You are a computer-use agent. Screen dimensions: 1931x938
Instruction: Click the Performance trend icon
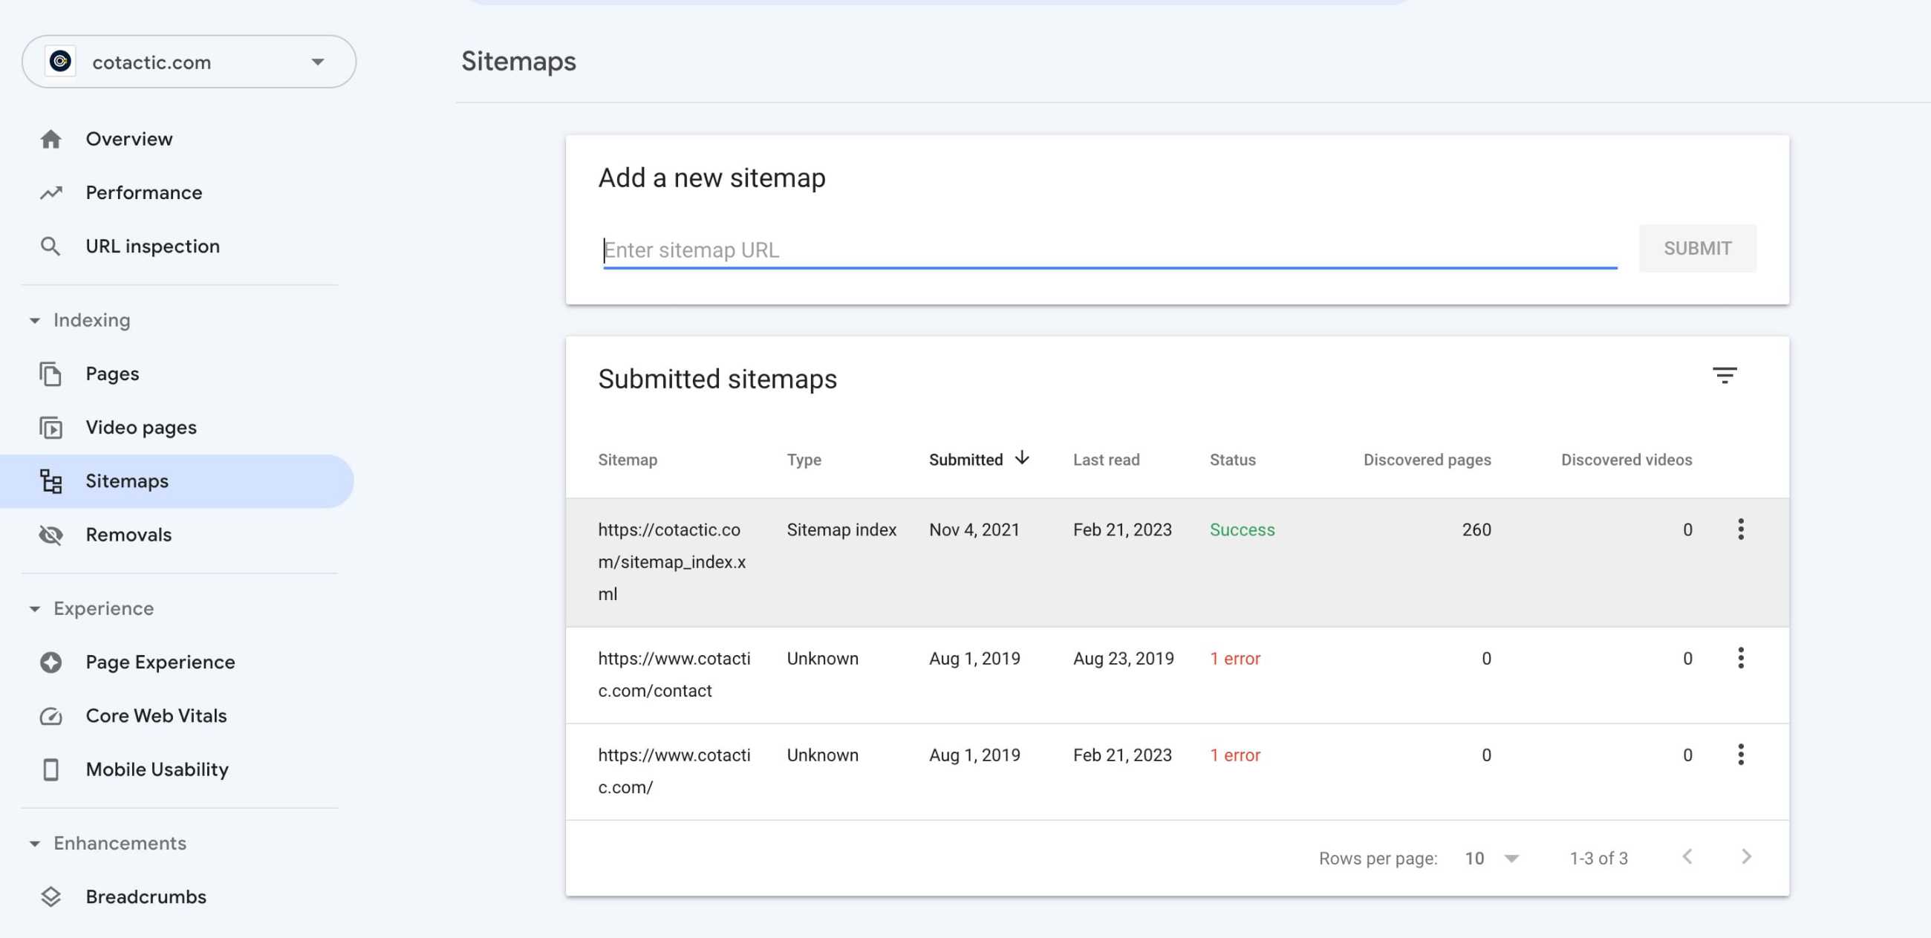point(51,192)
